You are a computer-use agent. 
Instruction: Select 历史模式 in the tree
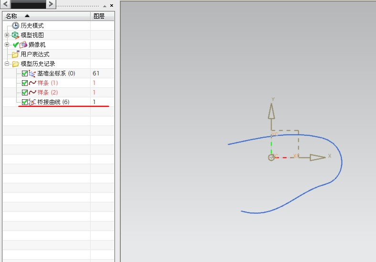[x=32, y=25]
